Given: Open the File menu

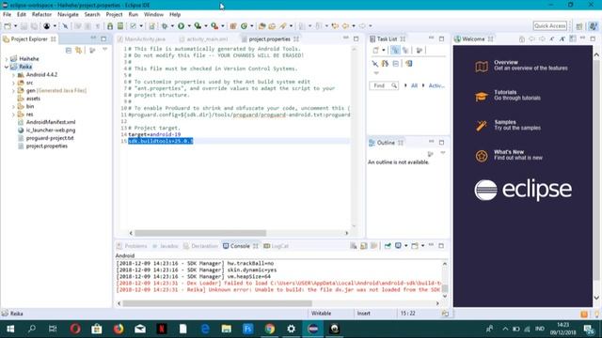Looking at the screenshot, I should (7, 14).
